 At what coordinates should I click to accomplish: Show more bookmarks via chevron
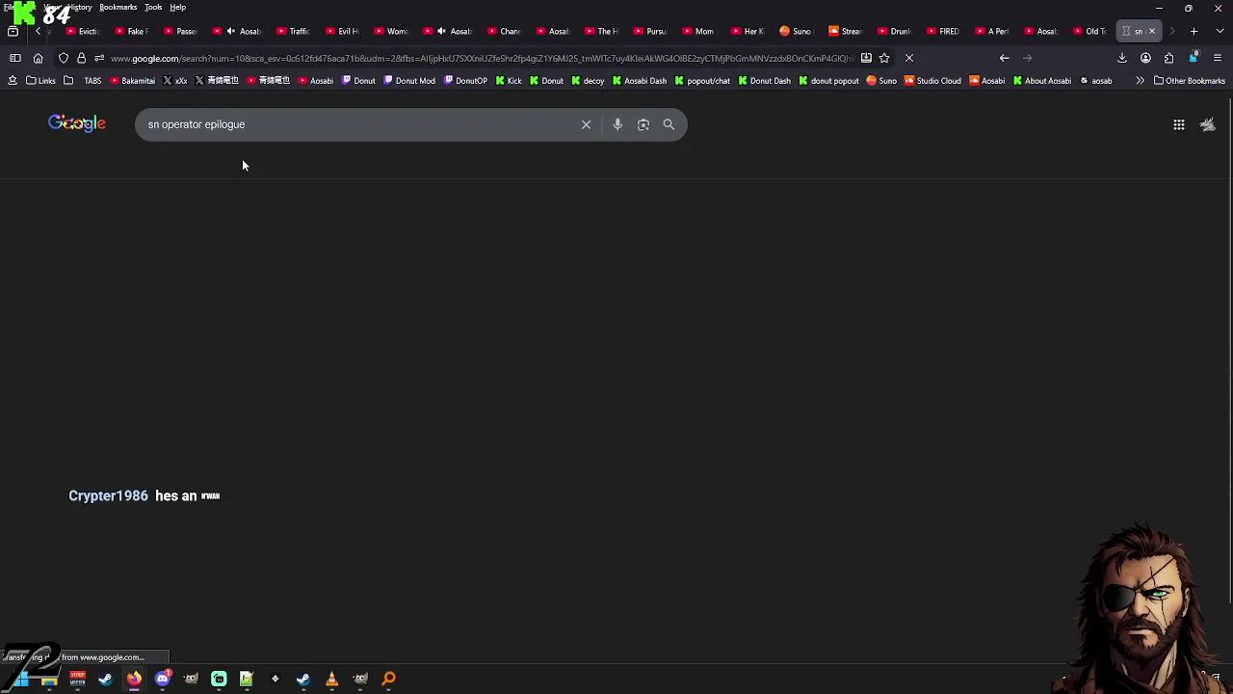click(1140, 81)
